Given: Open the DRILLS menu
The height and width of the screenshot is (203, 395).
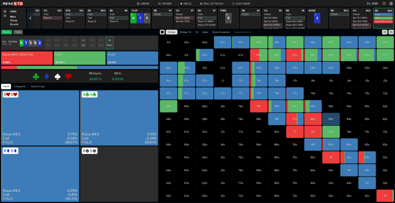Looking at the screenshot, I should click(186, 3).
